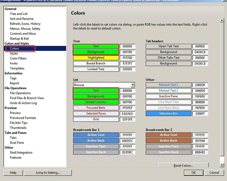Open Find Files & Branch View
The width and height of the screenshot is (227, 181).
click(27, 98)
